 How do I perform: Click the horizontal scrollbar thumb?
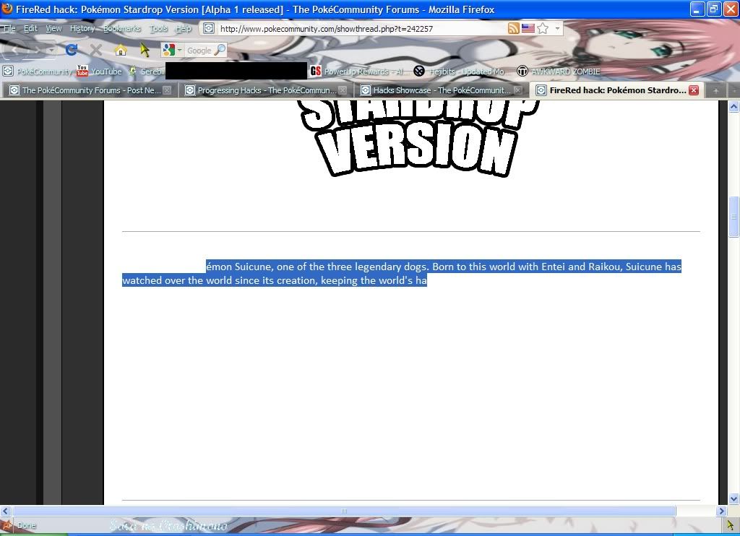pos(344,511)
